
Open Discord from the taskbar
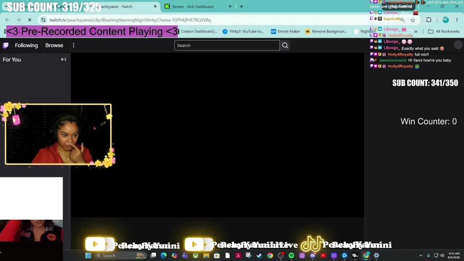pos(312,256)
